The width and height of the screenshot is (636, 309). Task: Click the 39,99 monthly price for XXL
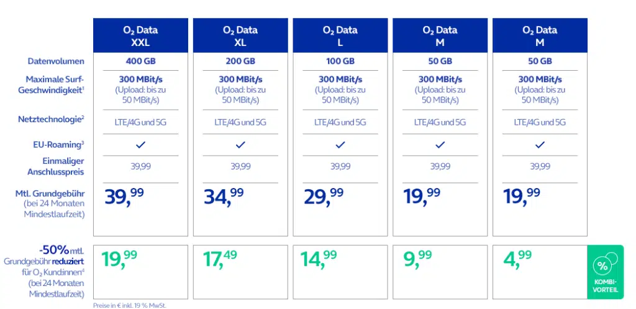click(124, 197)
